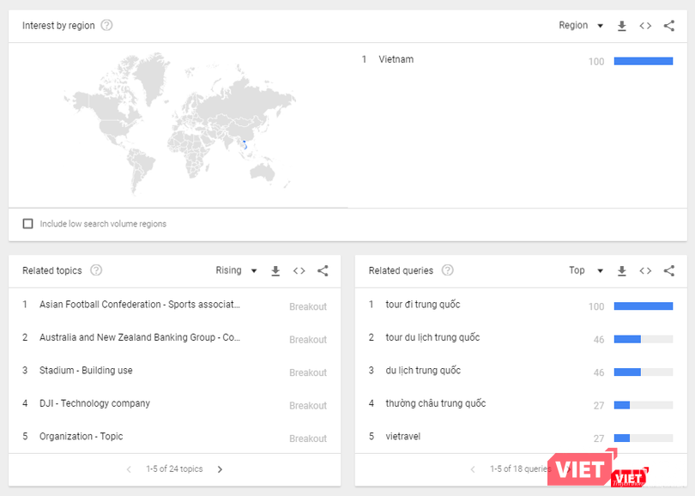
Task: Click help icon beside Related queries
Action: tap(447, 270)
